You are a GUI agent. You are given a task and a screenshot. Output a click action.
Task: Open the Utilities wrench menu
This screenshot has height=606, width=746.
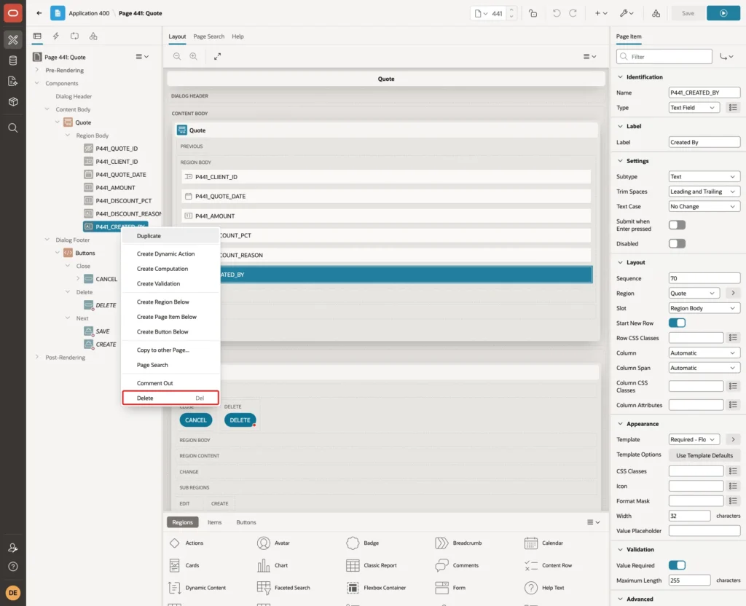[626, 13]
